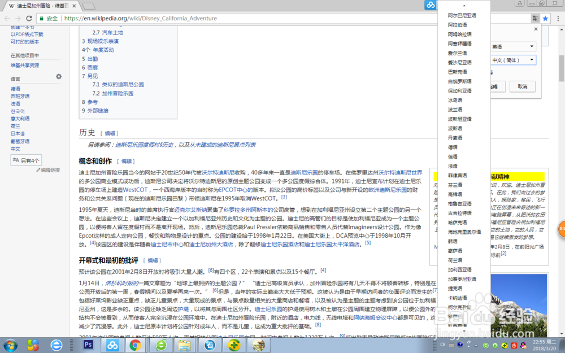Screen dimensions: 565x353
Task: Reload the page with the refresh icon
Action: tap(29, 19)
